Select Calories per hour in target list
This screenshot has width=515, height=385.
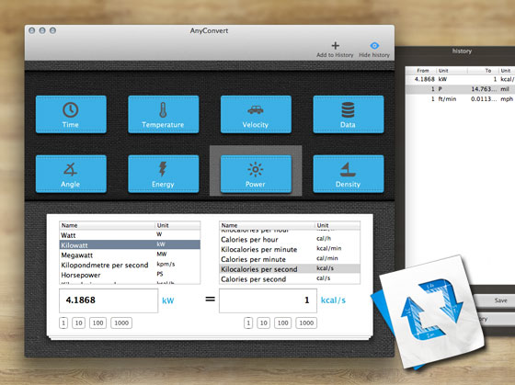point(290,239)
